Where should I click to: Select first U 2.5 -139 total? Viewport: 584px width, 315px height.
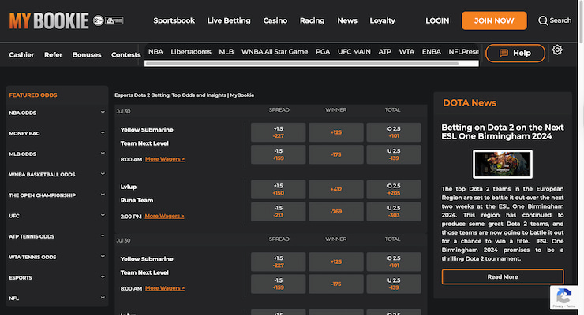(394, 154)
